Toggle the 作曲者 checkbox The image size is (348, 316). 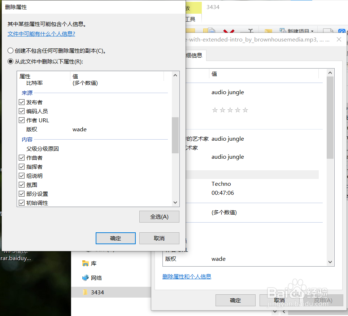point(22,158)
